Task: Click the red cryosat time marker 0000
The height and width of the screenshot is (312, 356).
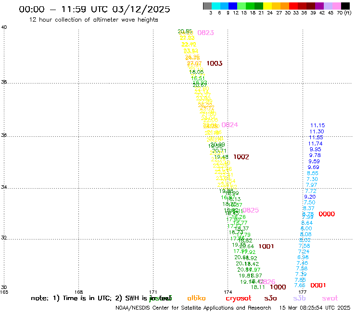Action: (x=327, y=214)
